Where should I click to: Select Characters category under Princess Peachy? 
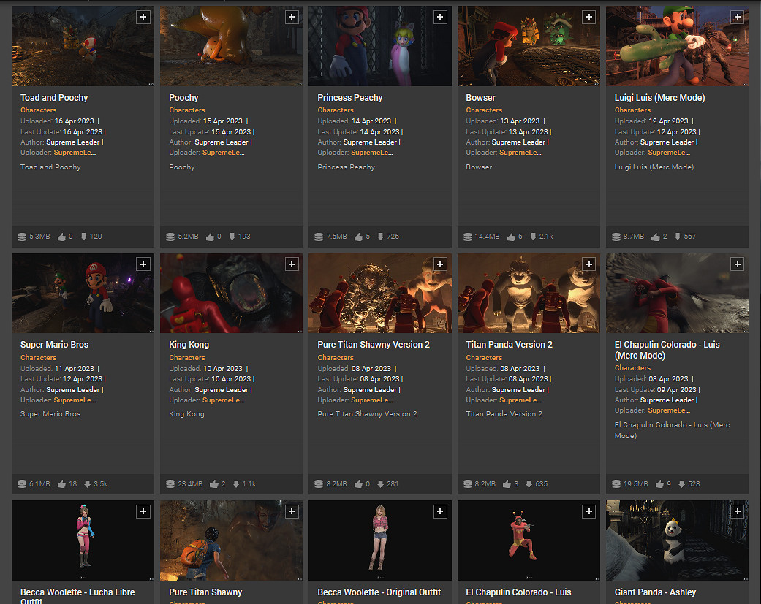(336, 110)
